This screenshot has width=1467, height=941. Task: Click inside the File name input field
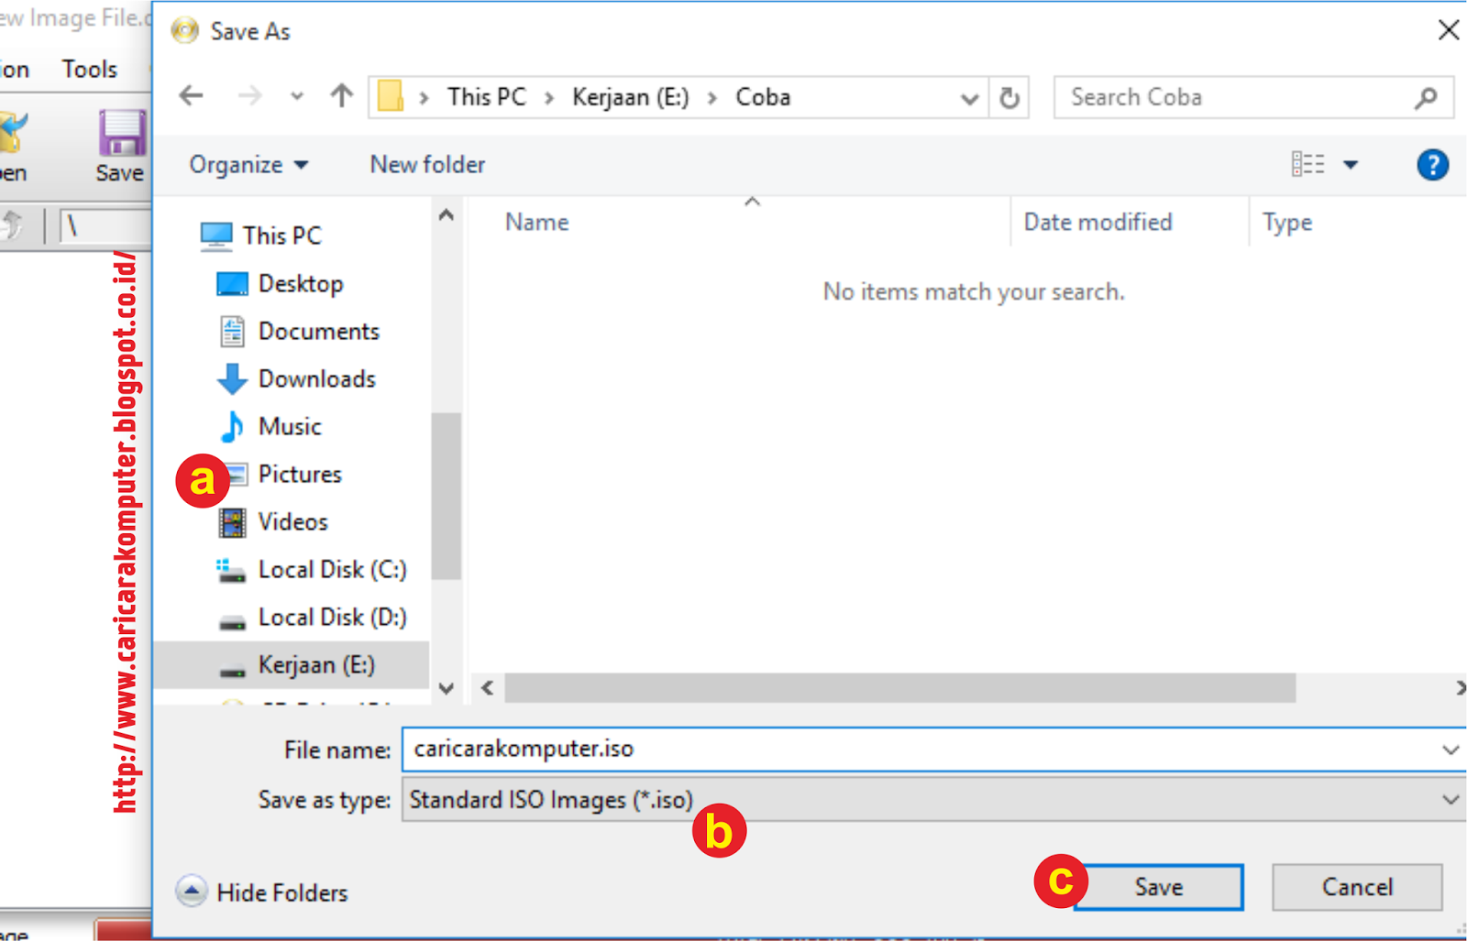pyautogui.click(x=825, y=749)
